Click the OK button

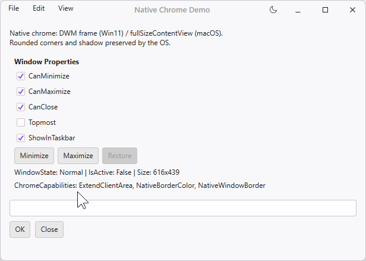[20, 229]
